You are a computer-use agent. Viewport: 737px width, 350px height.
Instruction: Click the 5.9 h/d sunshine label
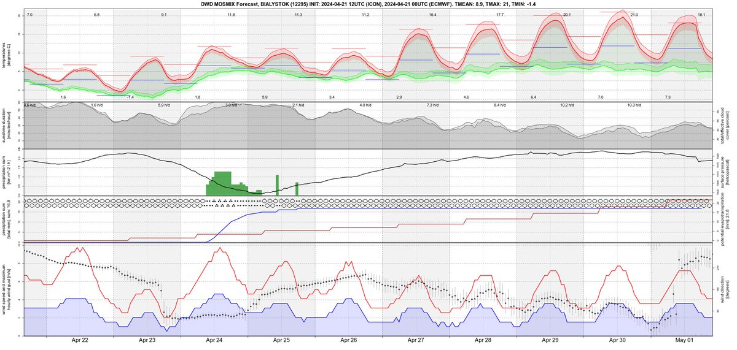163,105
